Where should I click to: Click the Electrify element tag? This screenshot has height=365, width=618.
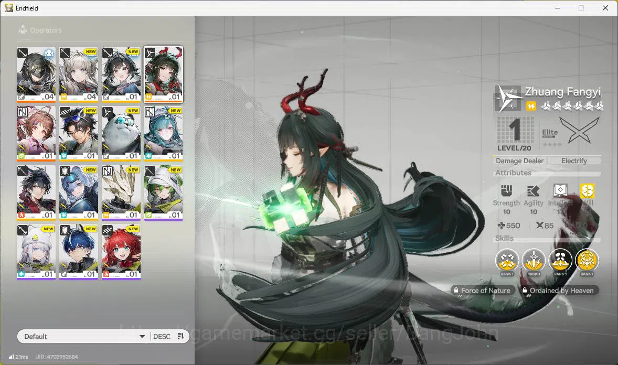point(574,161)
